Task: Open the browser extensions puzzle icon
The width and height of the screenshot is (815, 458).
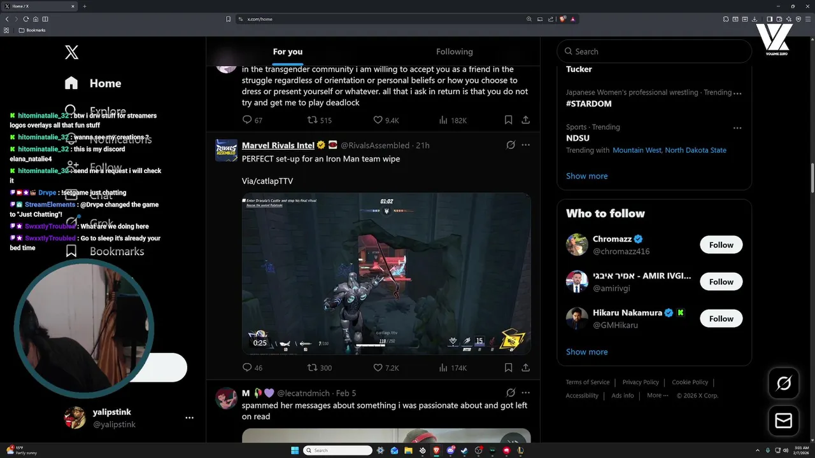Action: 725,19
